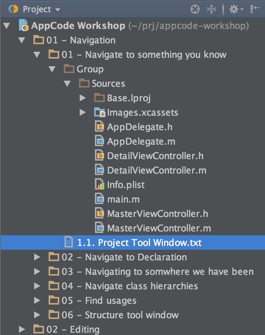This screenshot has height=335, width=265.
Task: Click the Scroll from Source crosshair icon
Action: [x=195, y=9]
